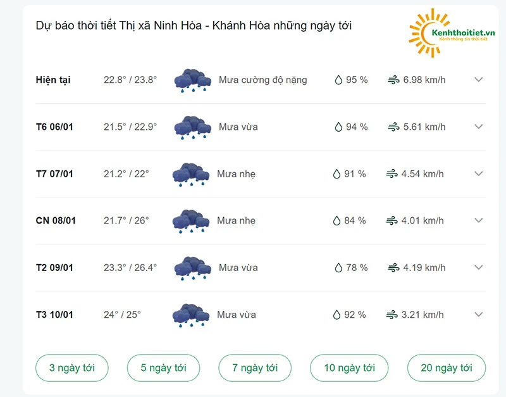Expand details for T6 06/01
This screenshot has height=397, width=506.
click(478, 127)
